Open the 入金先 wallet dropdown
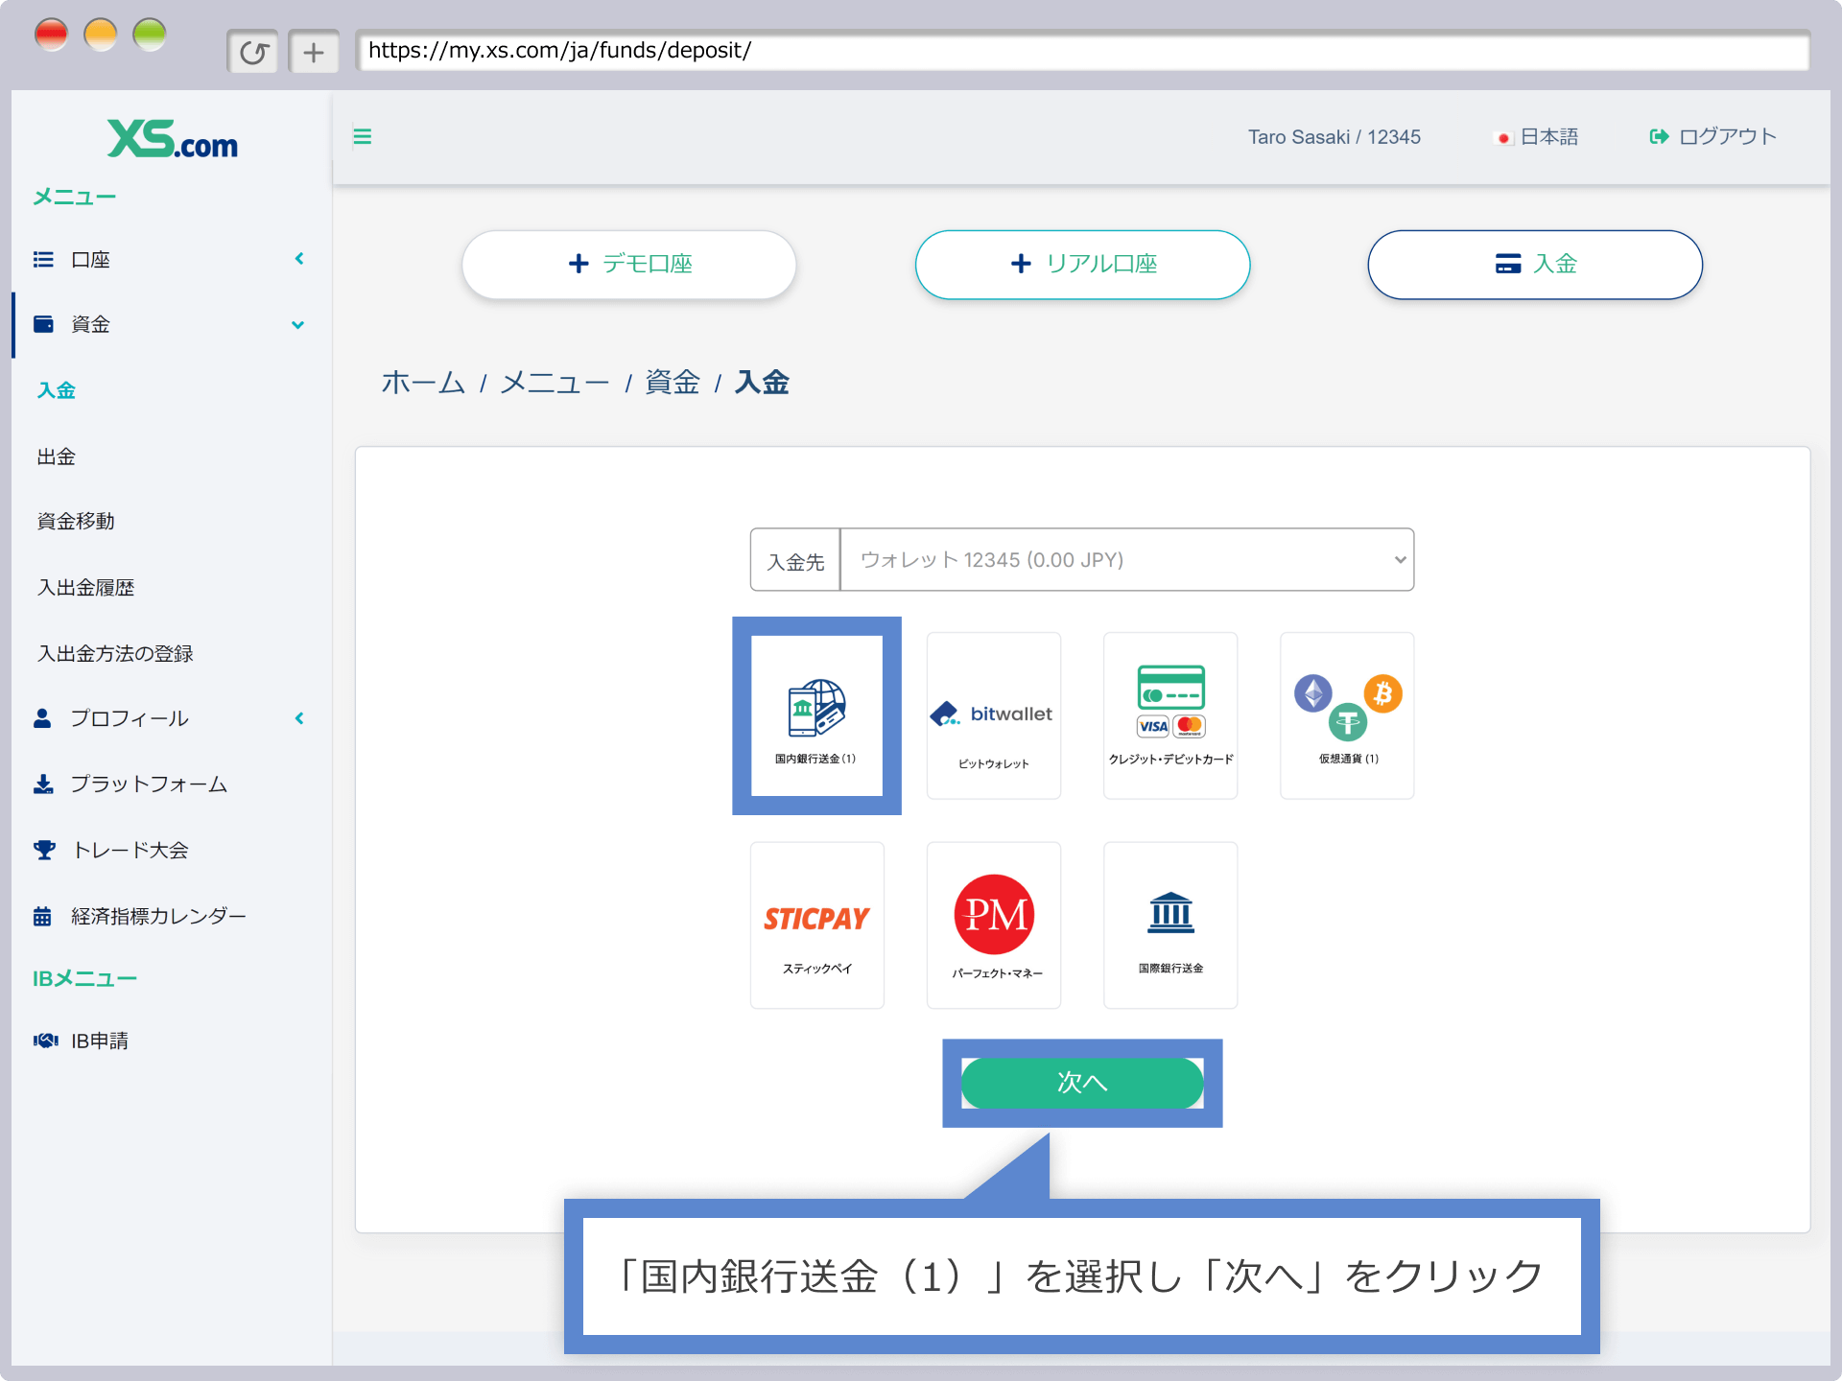Viewport: 1842px width, 1381px height. (x=1126, y=560)
